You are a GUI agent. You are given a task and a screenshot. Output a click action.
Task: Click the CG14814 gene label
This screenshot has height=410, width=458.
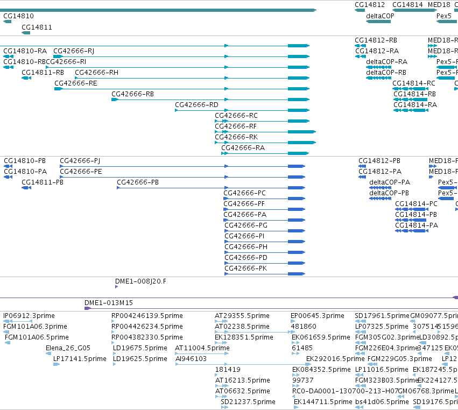407,5
